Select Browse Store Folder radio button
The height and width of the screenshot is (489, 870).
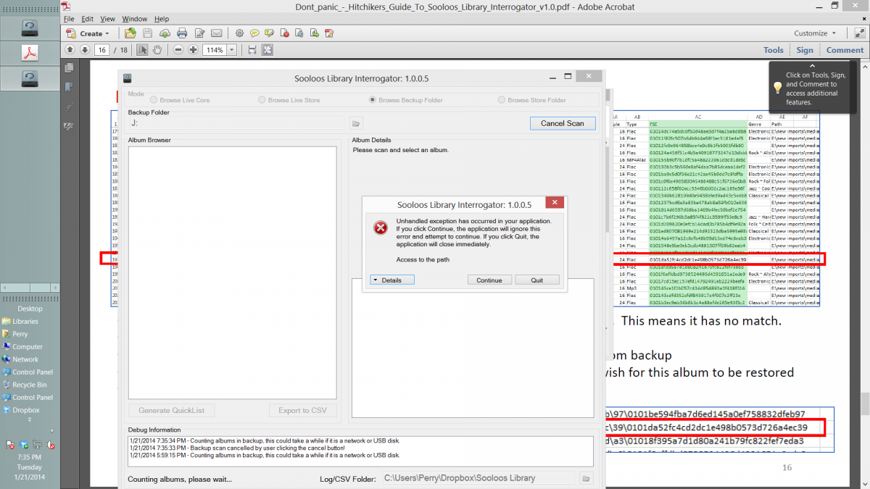pyautogui.click(x=501, y=100)
